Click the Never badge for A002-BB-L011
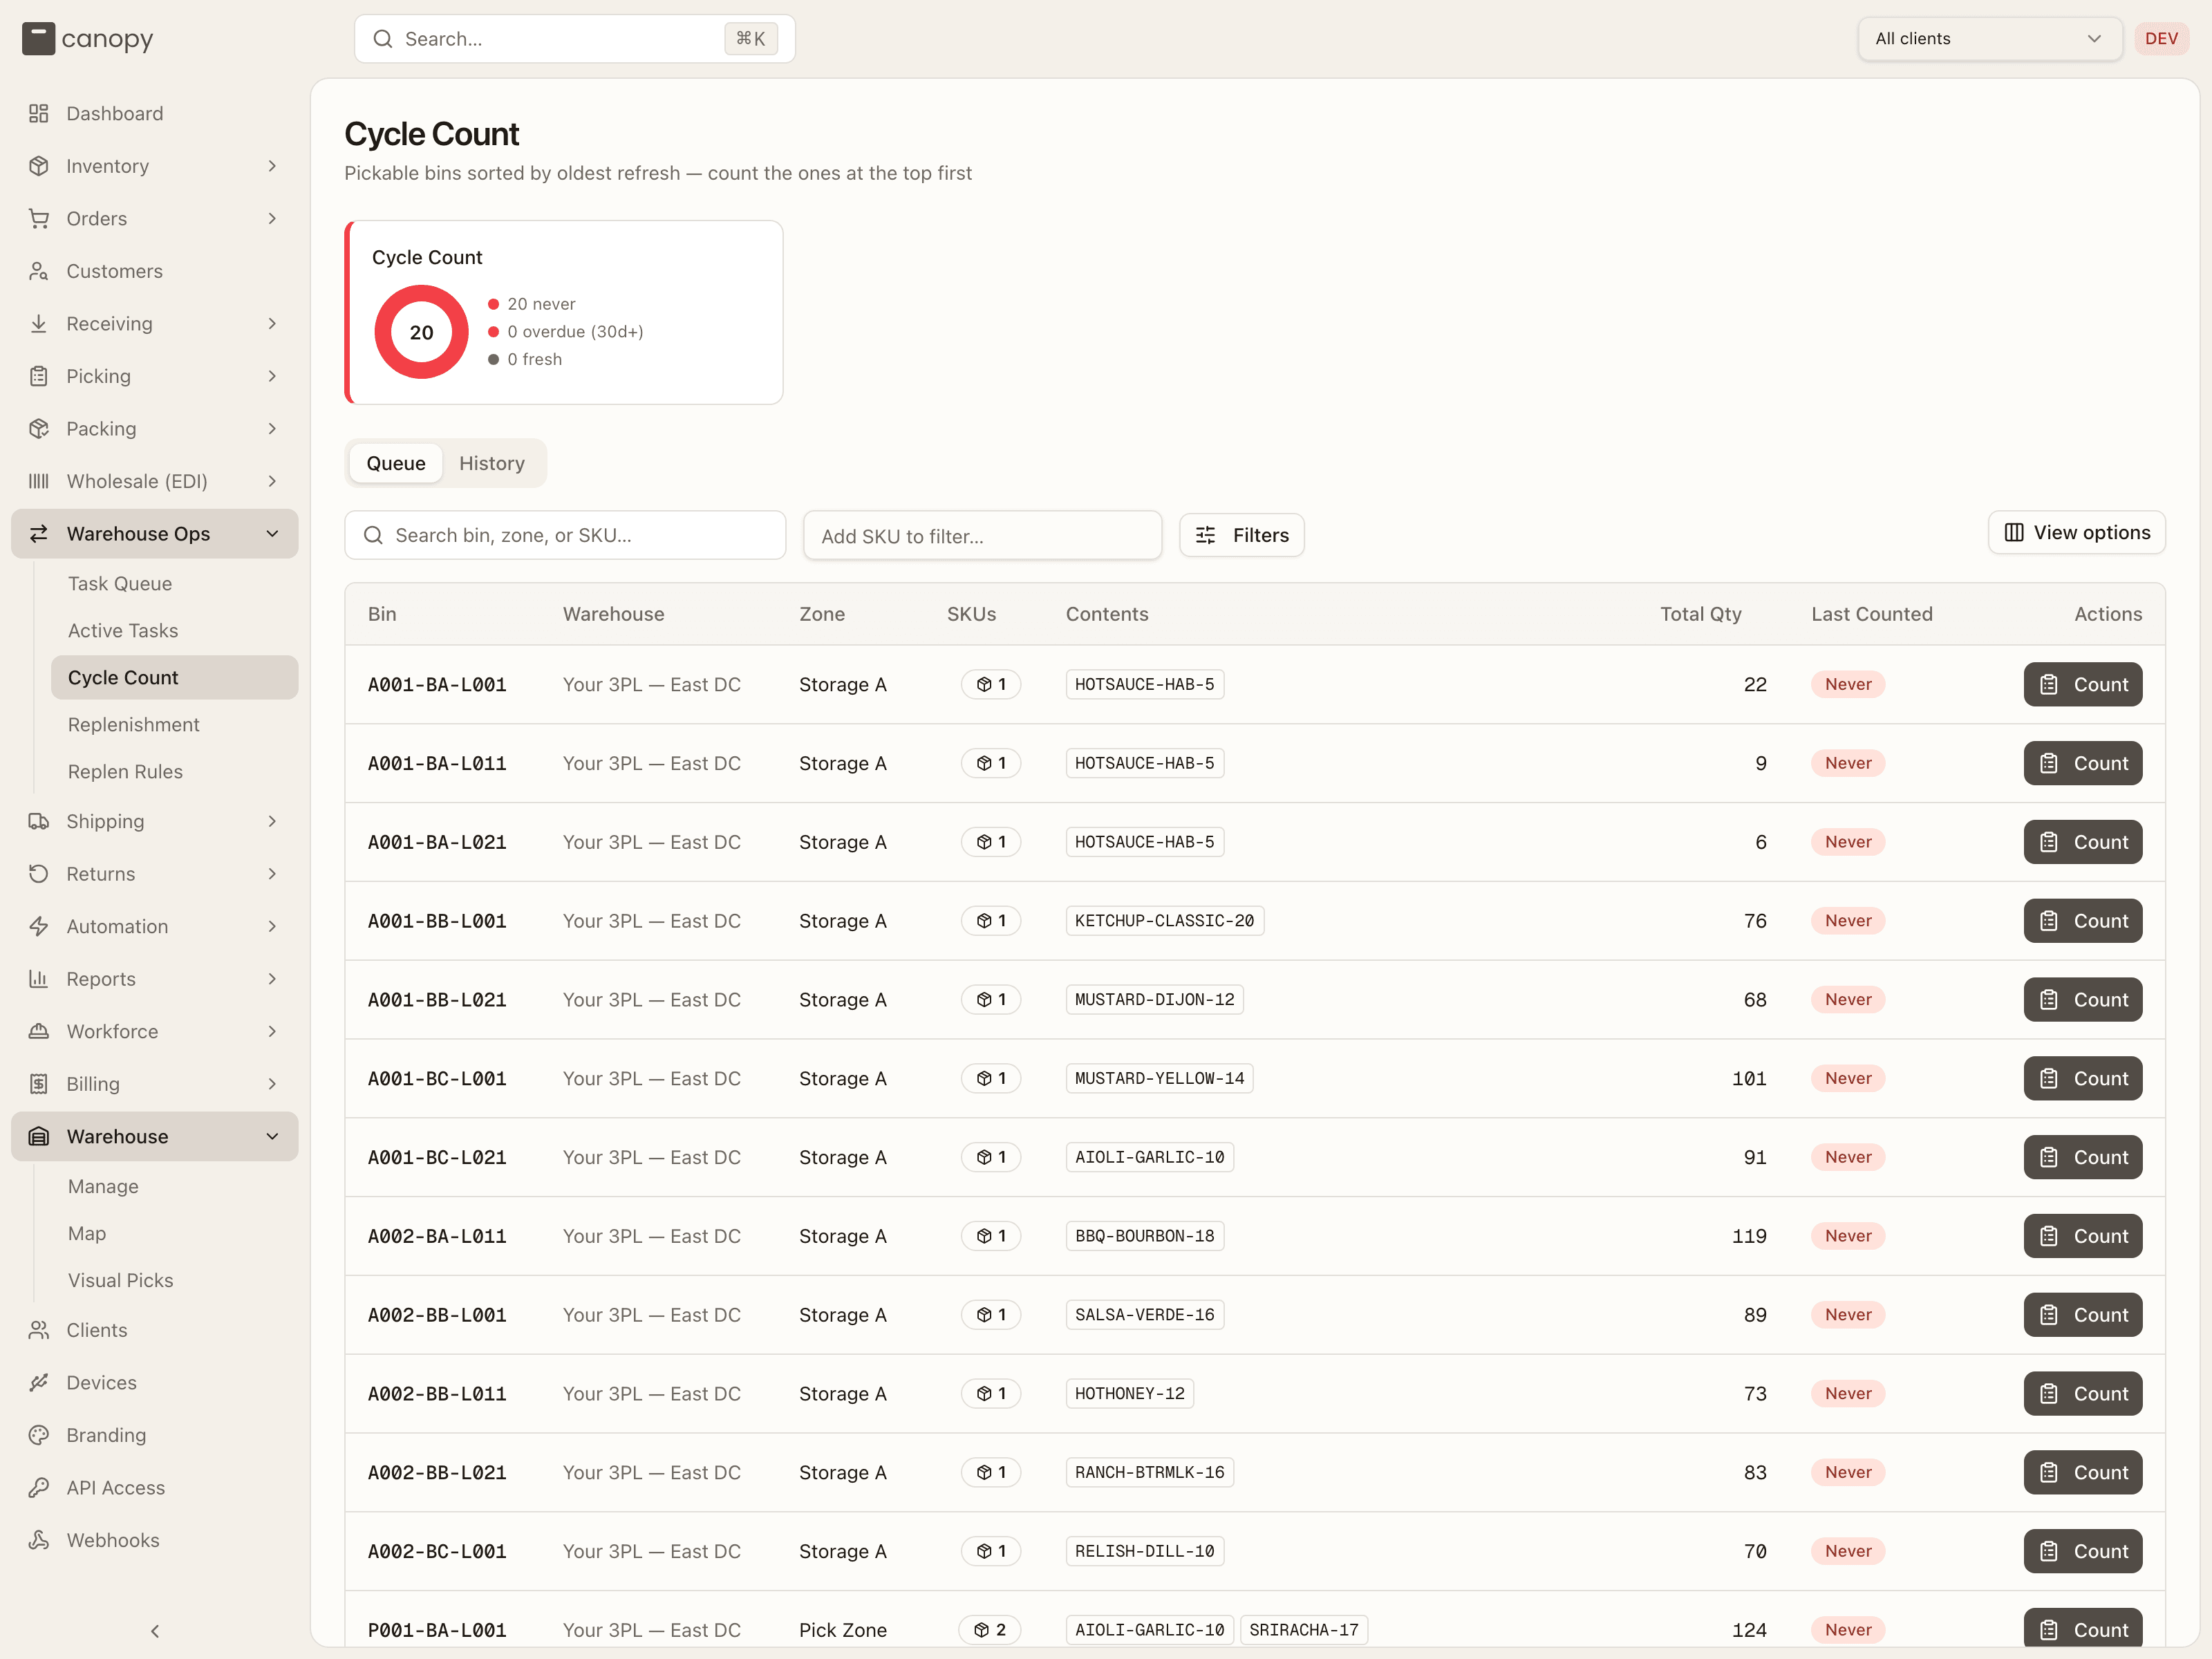 [1848, 1393]
